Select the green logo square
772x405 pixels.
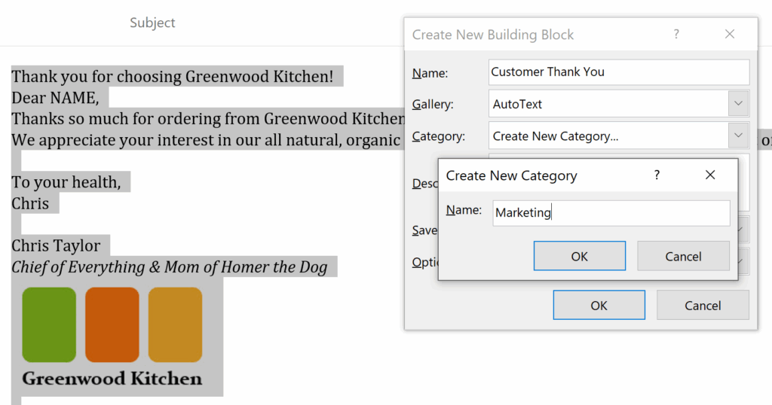49,325
